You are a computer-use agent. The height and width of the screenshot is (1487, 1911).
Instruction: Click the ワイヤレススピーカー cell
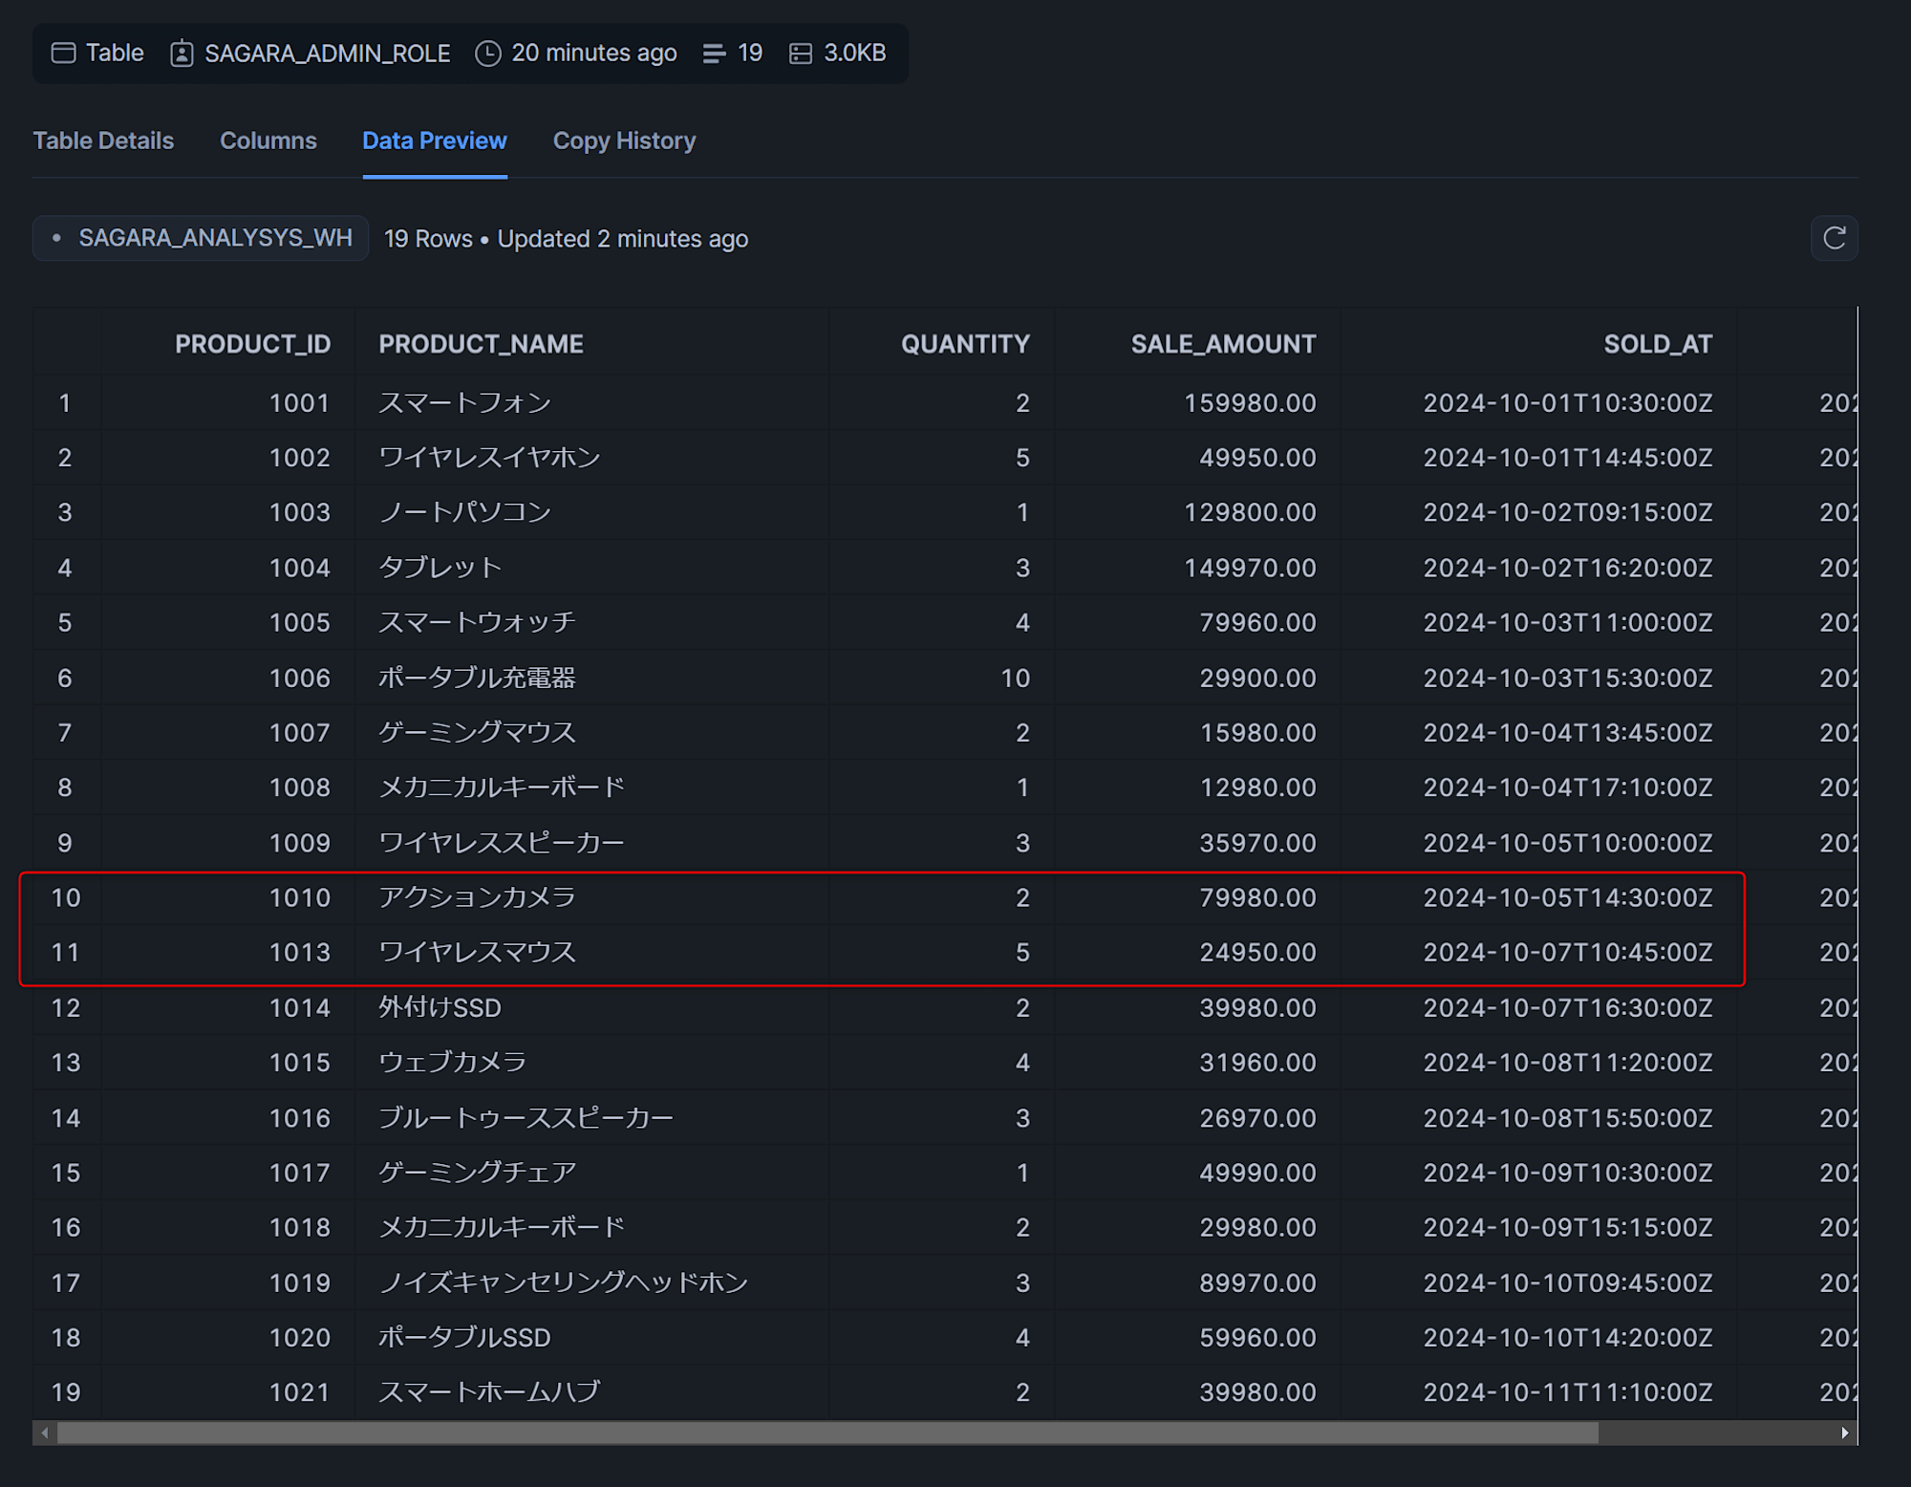tap(502, 843)
